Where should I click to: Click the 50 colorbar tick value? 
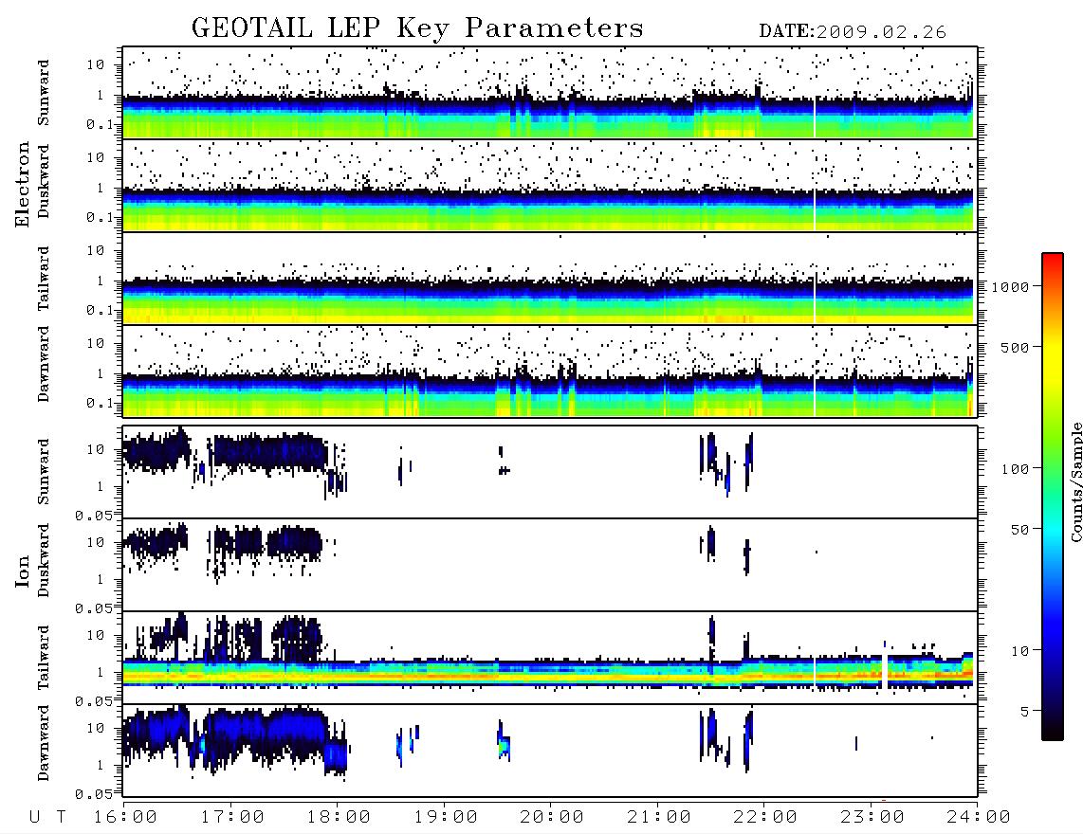click(x=1019, y=530)
